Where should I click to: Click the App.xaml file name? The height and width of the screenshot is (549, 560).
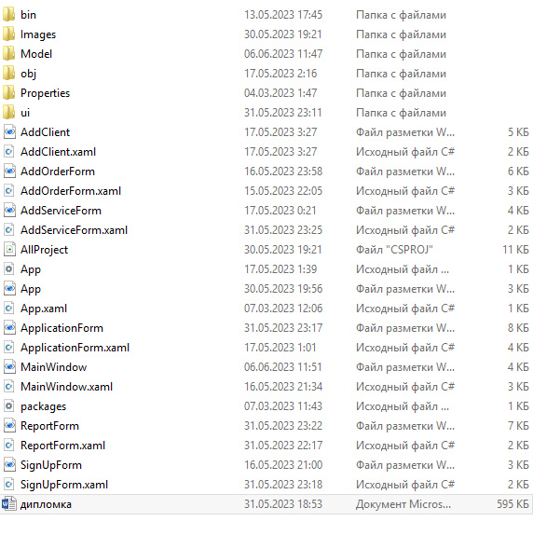(44, 309)
